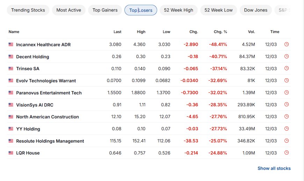
Task: Click clock icon in Resolute Holdings Management row
Action: pyautogui.click(x=287, y=141)
